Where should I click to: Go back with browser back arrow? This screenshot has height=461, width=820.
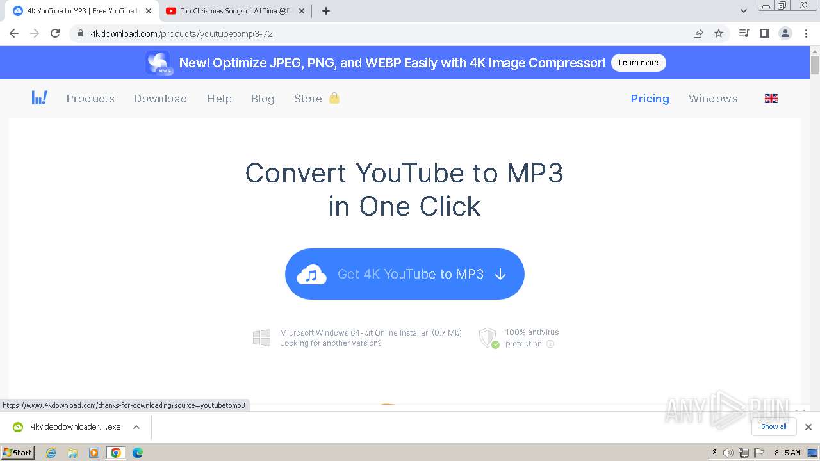point(14,33)
